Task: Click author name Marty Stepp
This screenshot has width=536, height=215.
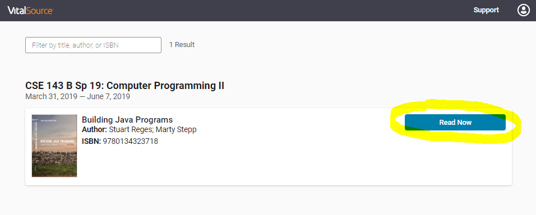Action: 176,130
